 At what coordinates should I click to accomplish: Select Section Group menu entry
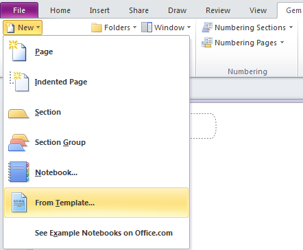97,142
